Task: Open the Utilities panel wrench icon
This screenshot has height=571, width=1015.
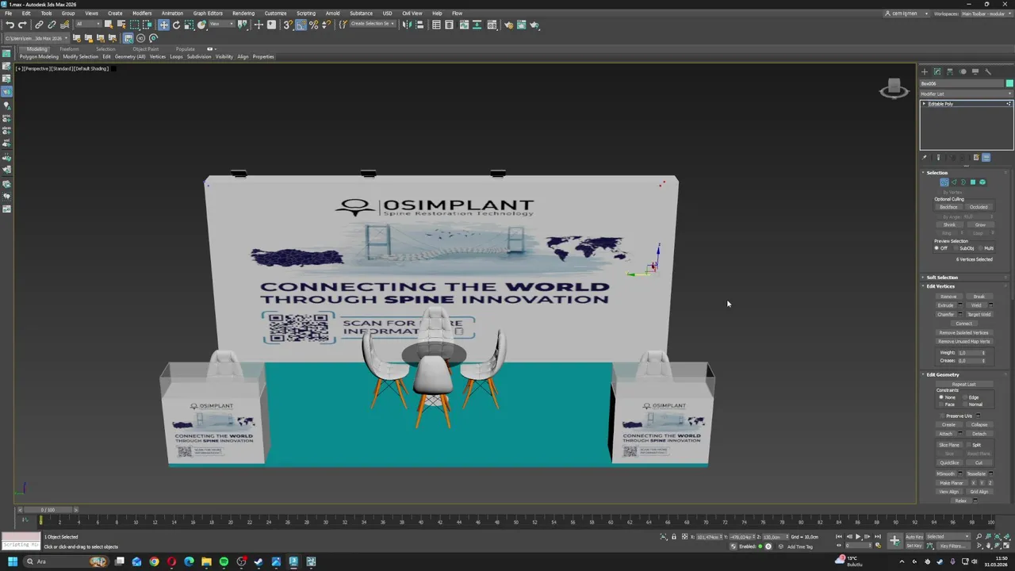Action: [987, 71]
